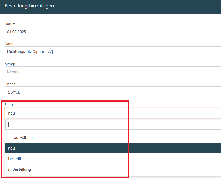Focus the Menge input field

point(113,72)
